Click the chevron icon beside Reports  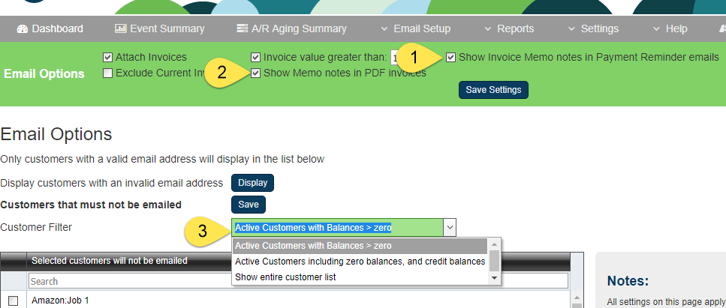[487, 29]
